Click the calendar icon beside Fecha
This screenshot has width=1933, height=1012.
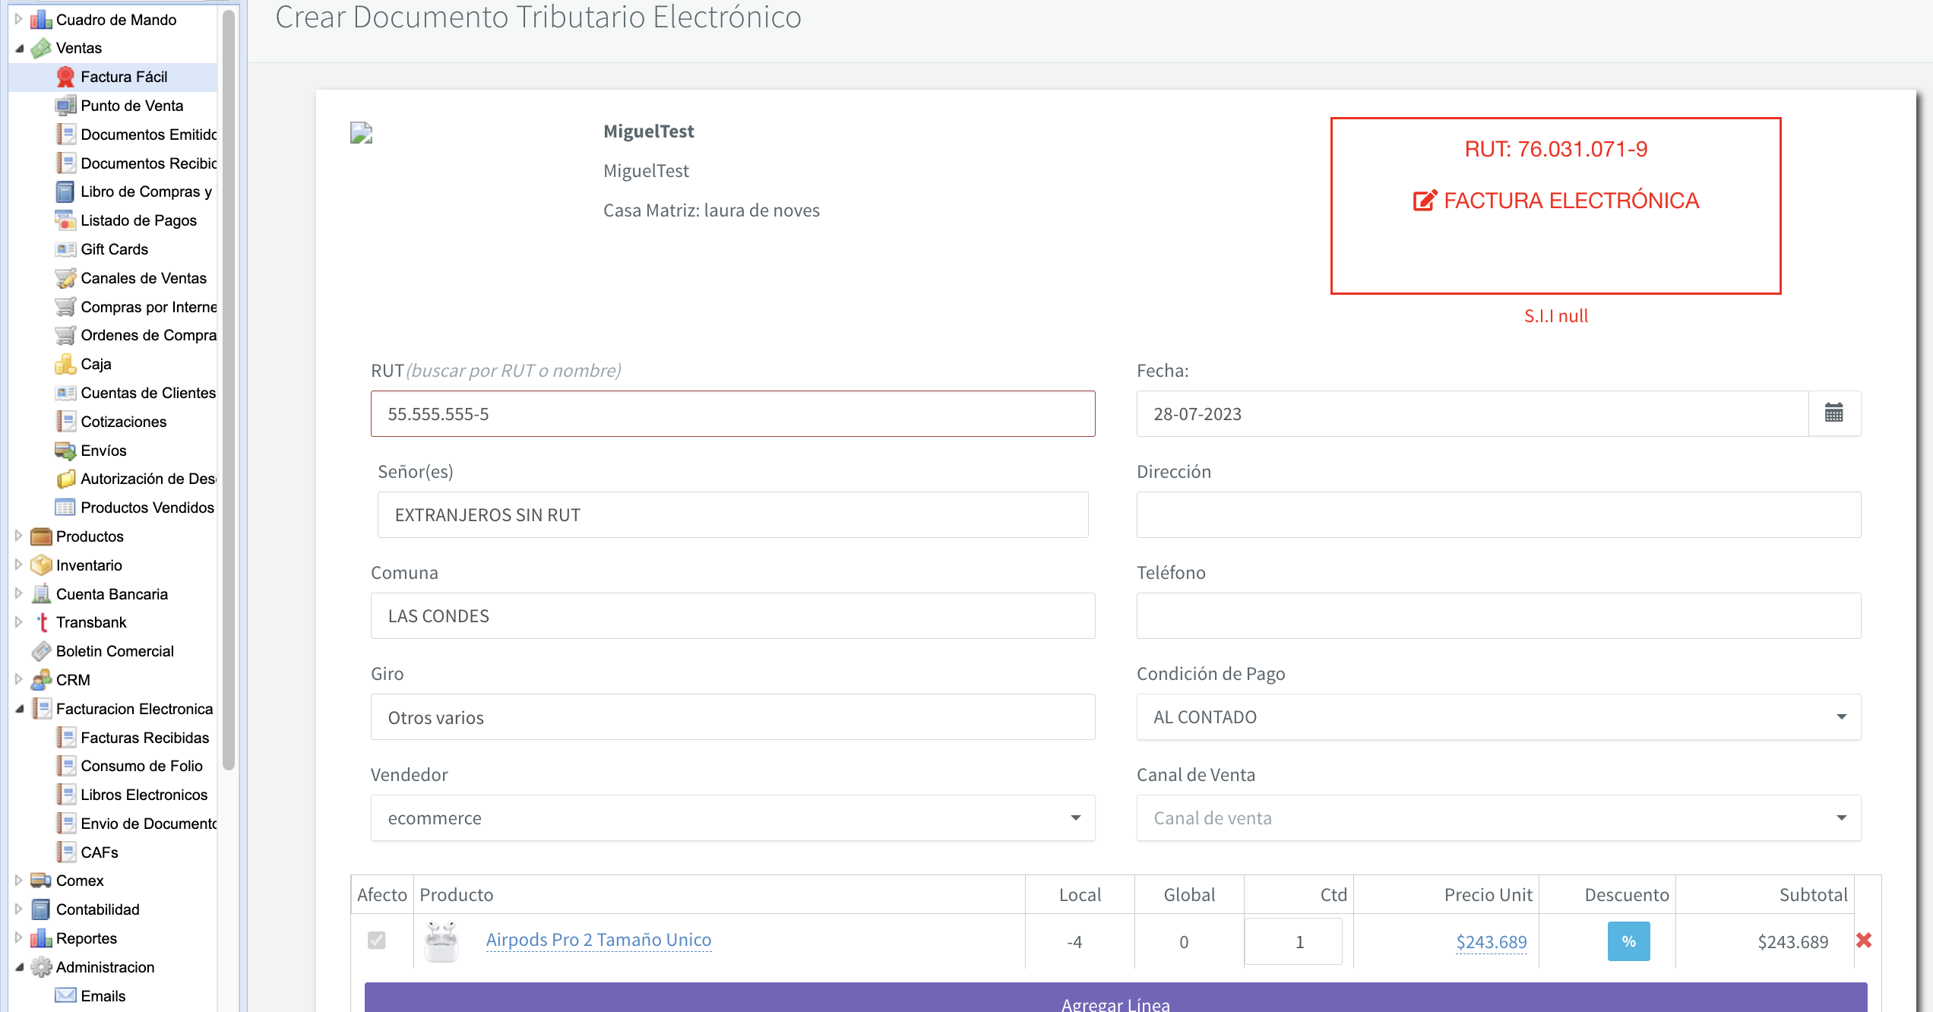pos(1833,413)
